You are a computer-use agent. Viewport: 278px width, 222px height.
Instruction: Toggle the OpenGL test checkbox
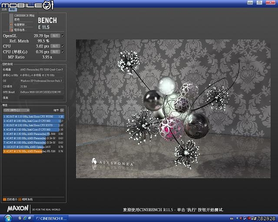tap(63, 36)
